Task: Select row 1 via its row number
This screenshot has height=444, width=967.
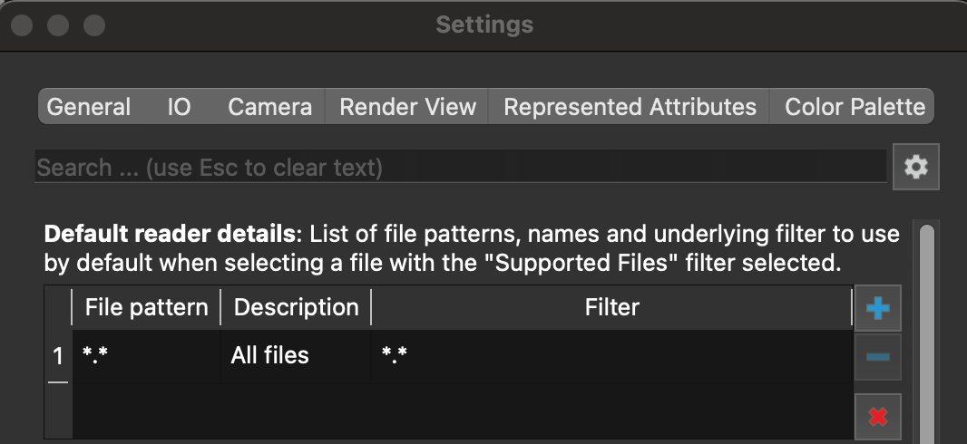Action: pyautogui.click(x=58, y=356)
